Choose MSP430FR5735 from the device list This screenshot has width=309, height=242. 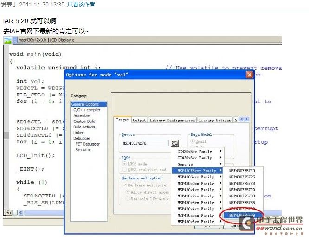(243, 203)
